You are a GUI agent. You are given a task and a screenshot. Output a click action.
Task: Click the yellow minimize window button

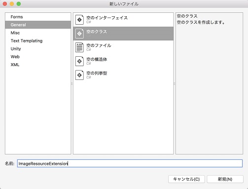(x=12, y=4)
